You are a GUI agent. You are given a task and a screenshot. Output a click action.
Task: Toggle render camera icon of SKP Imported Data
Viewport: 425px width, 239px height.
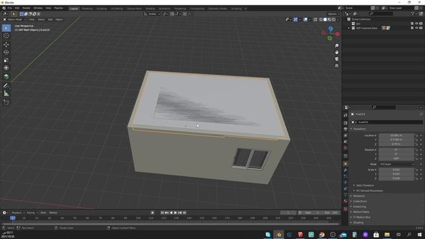pyautogui.click(x=421, y=28)
